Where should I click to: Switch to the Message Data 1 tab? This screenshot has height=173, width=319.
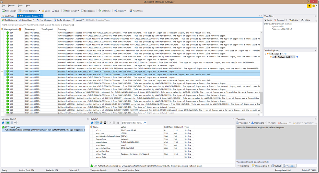[260, 166]
